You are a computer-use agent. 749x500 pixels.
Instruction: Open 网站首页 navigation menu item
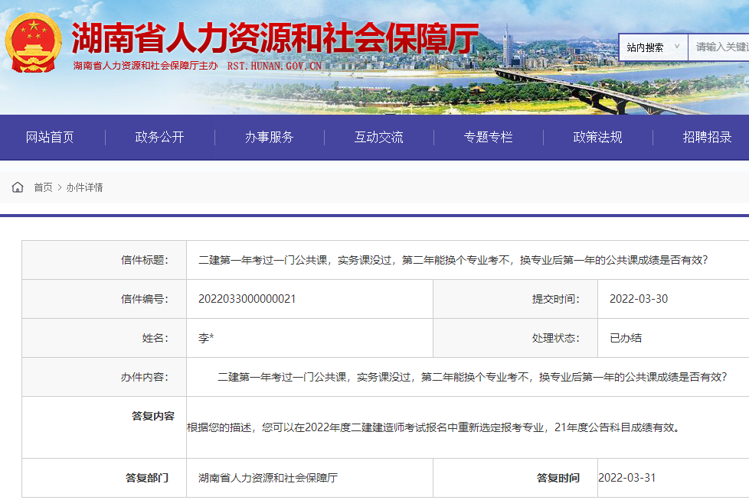[x=50, y=138]
